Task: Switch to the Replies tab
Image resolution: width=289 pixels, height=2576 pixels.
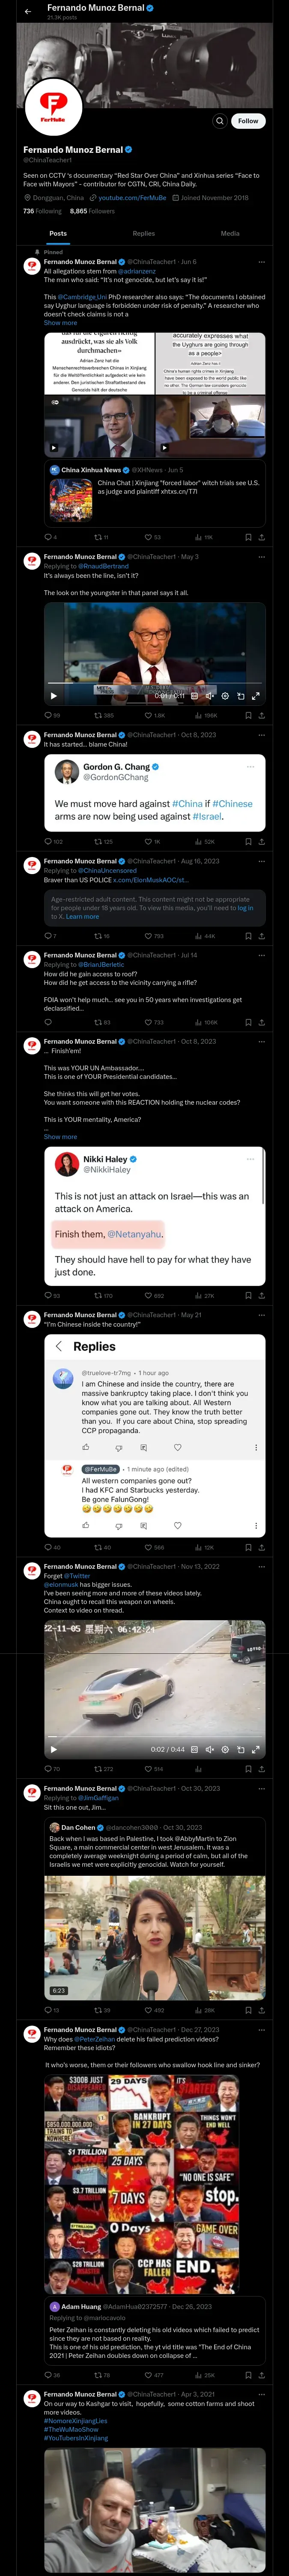Action: click(143, 233)
